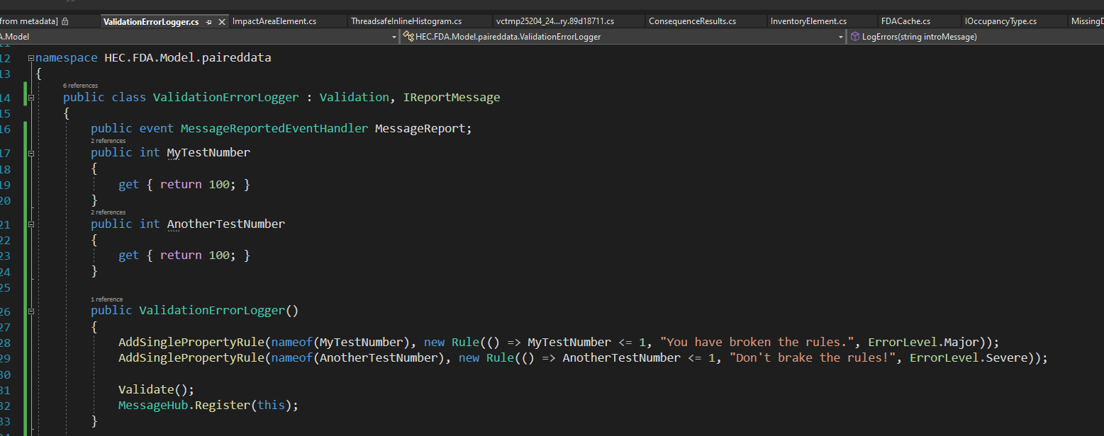Open 2 references above MyTestNumber
The width and height of the screenshot is (1104, 436).
point(108,141)
